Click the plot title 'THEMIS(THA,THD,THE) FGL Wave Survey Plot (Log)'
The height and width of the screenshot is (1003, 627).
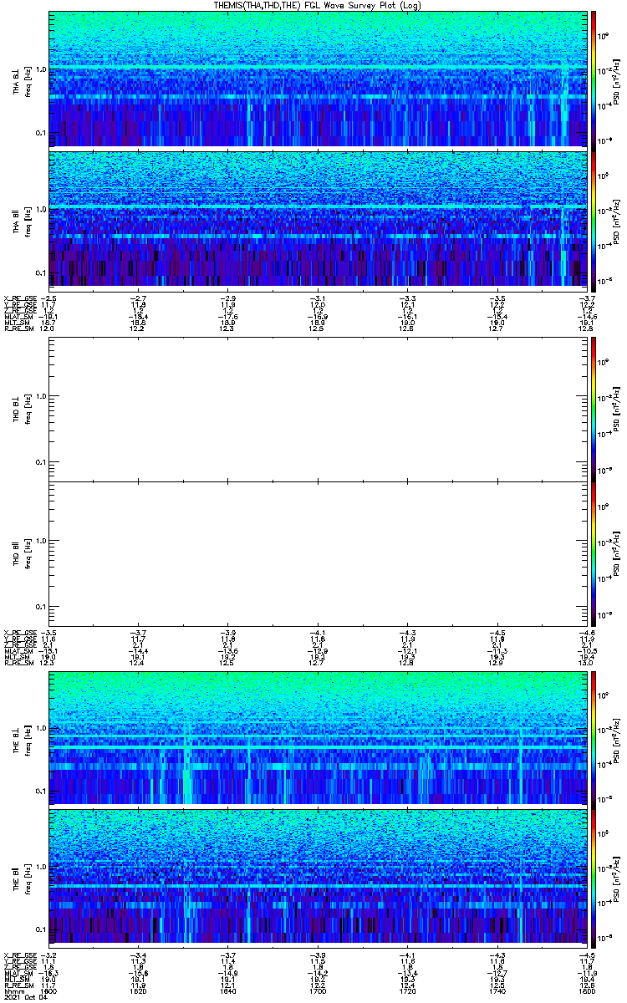coord(316,5)
